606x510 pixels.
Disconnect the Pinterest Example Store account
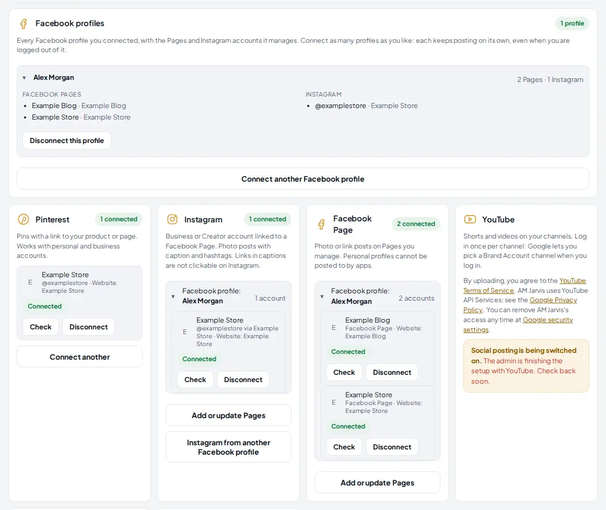(88, 327)
